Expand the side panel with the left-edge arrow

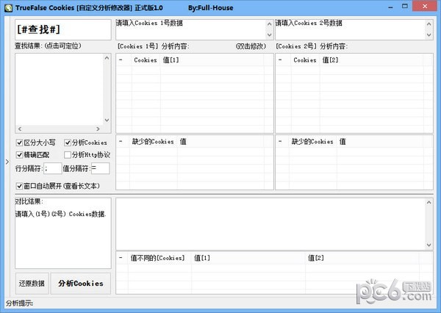coord(7,161)
